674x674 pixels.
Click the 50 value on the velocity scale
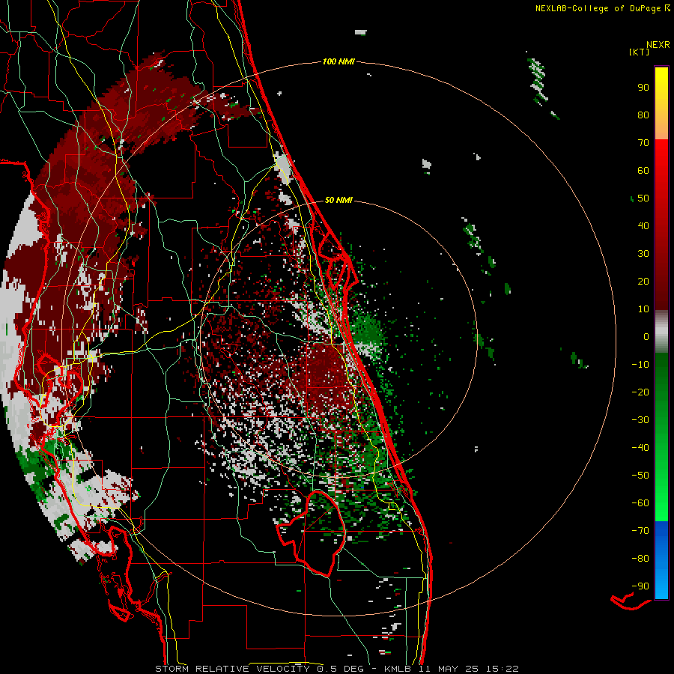pos(643,198)
